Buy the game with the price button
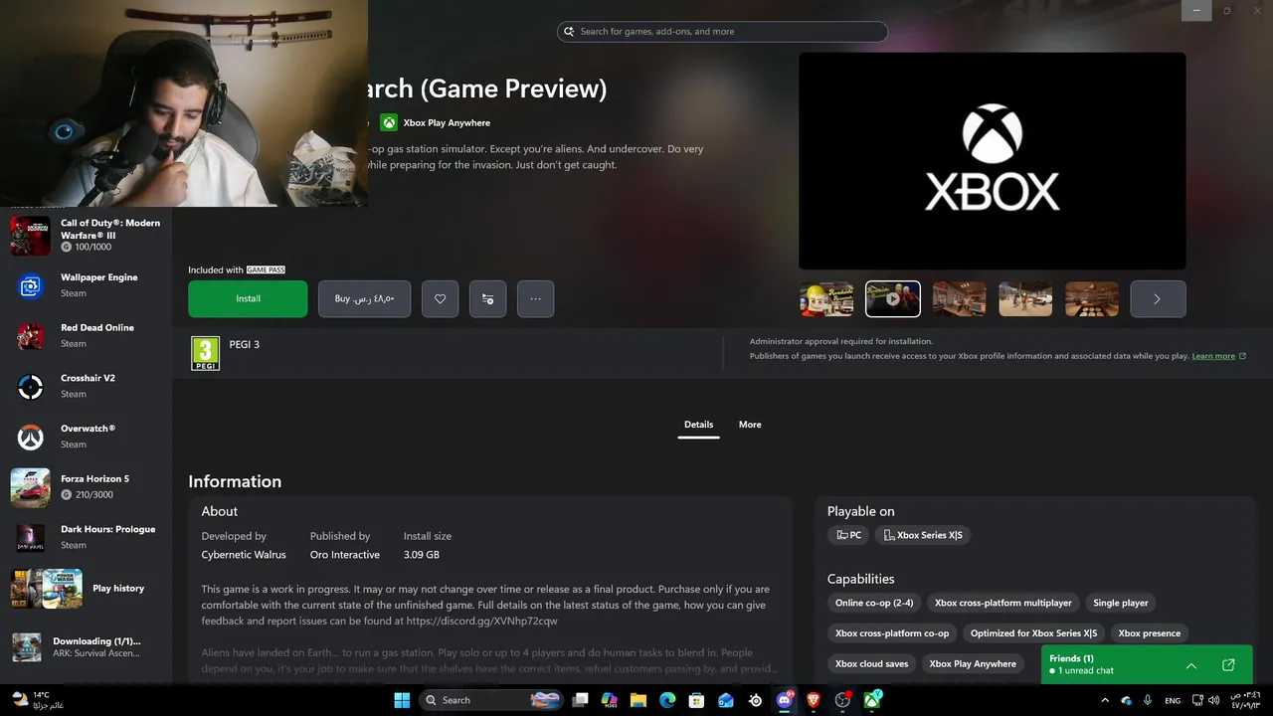This screenshot has width=1273, height=716. [364, 298]
